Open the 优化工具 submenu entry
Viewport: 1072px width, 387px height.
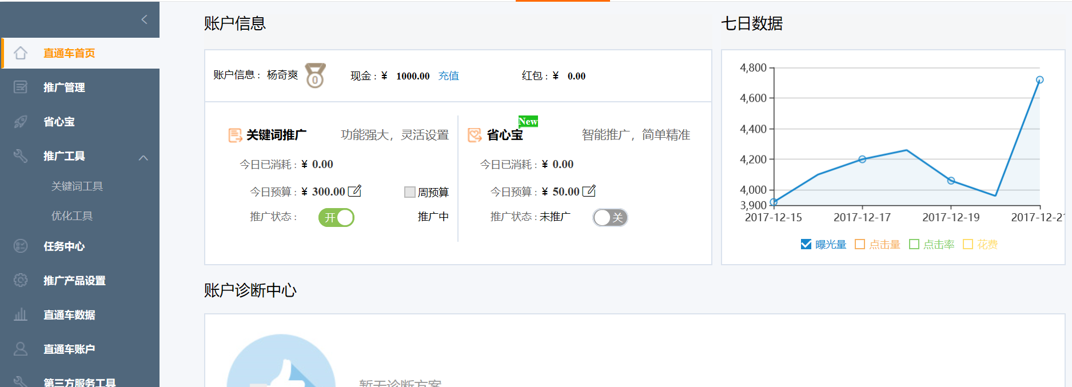(x=72, y=216)
